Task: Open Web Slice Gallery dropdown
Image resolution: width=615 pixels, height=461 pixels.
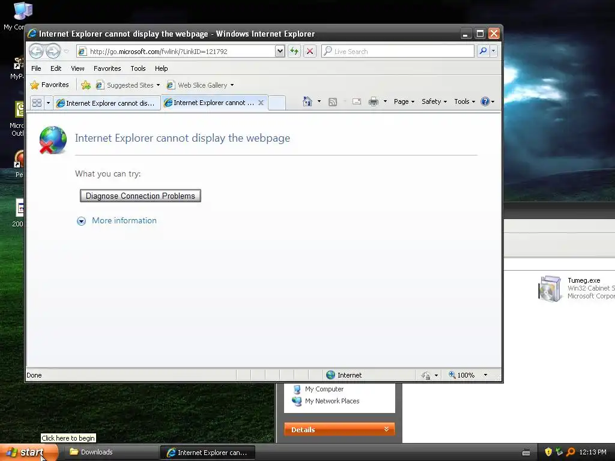Action: click(x=200, y=85)
